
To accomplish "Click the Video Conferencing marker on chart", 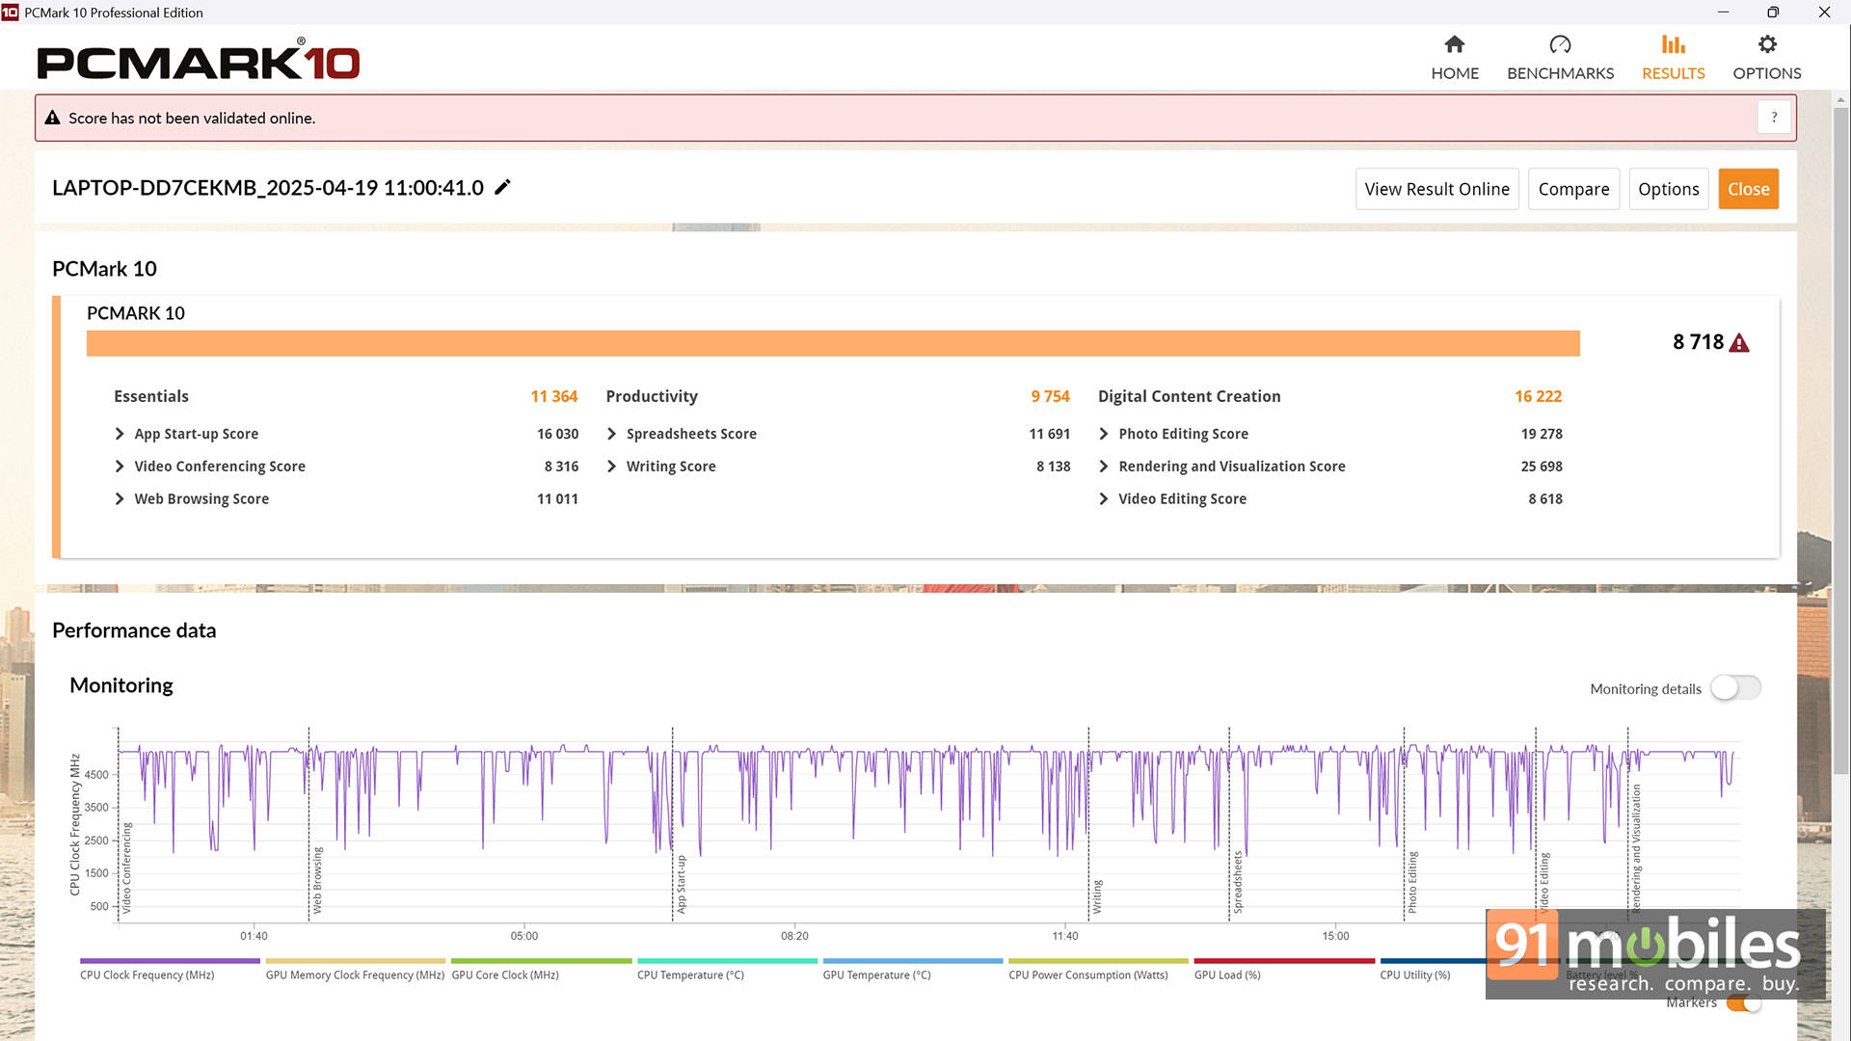I will coord(126,867).
